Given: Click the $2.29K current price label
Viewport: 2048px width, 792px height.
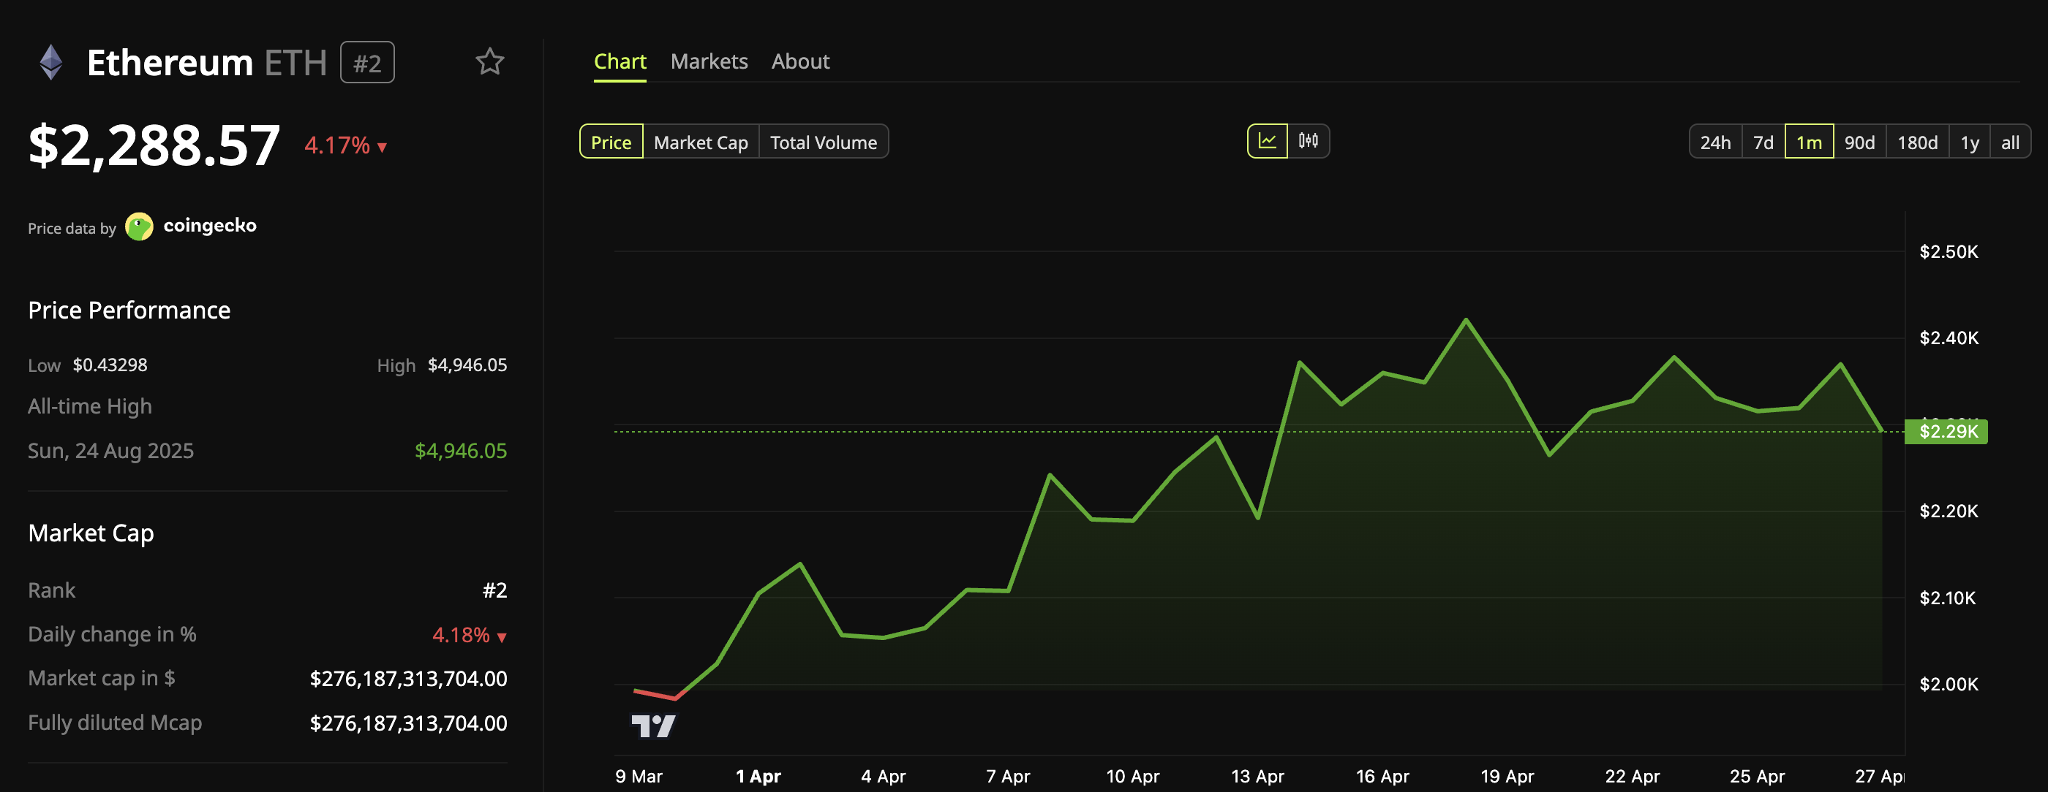Looking at the screenshot, I should click(1946, 432).
